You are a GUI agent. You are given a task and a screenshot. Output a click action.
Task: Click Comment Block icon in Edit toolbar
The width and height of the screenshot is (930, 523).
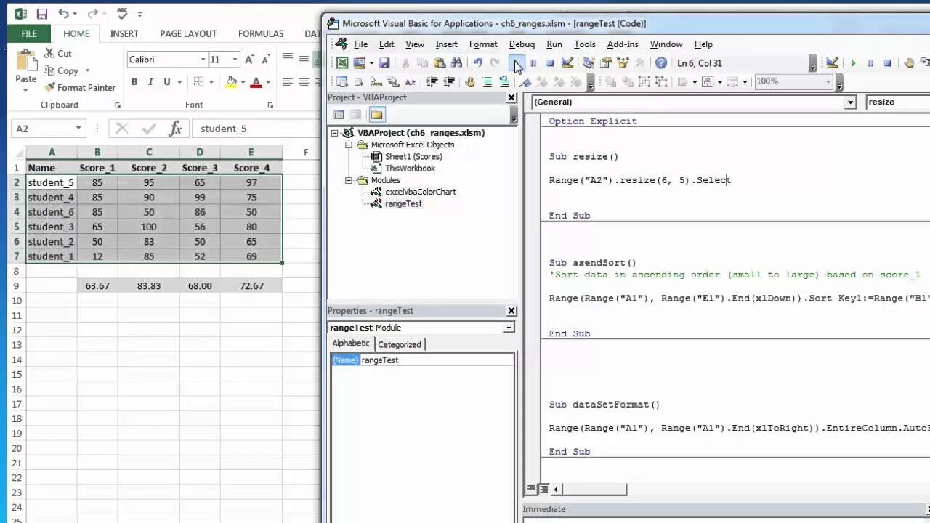[487, 81]
